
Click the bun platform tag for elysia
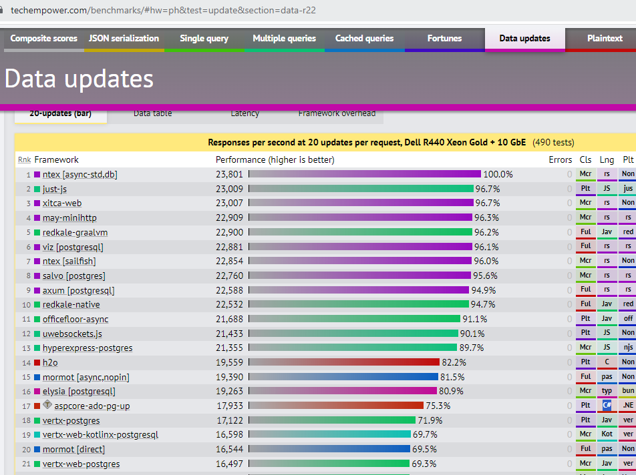click(628, 391)
